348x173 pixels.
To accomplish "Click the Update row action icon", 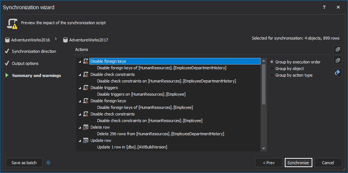I will tap(86, 140).
